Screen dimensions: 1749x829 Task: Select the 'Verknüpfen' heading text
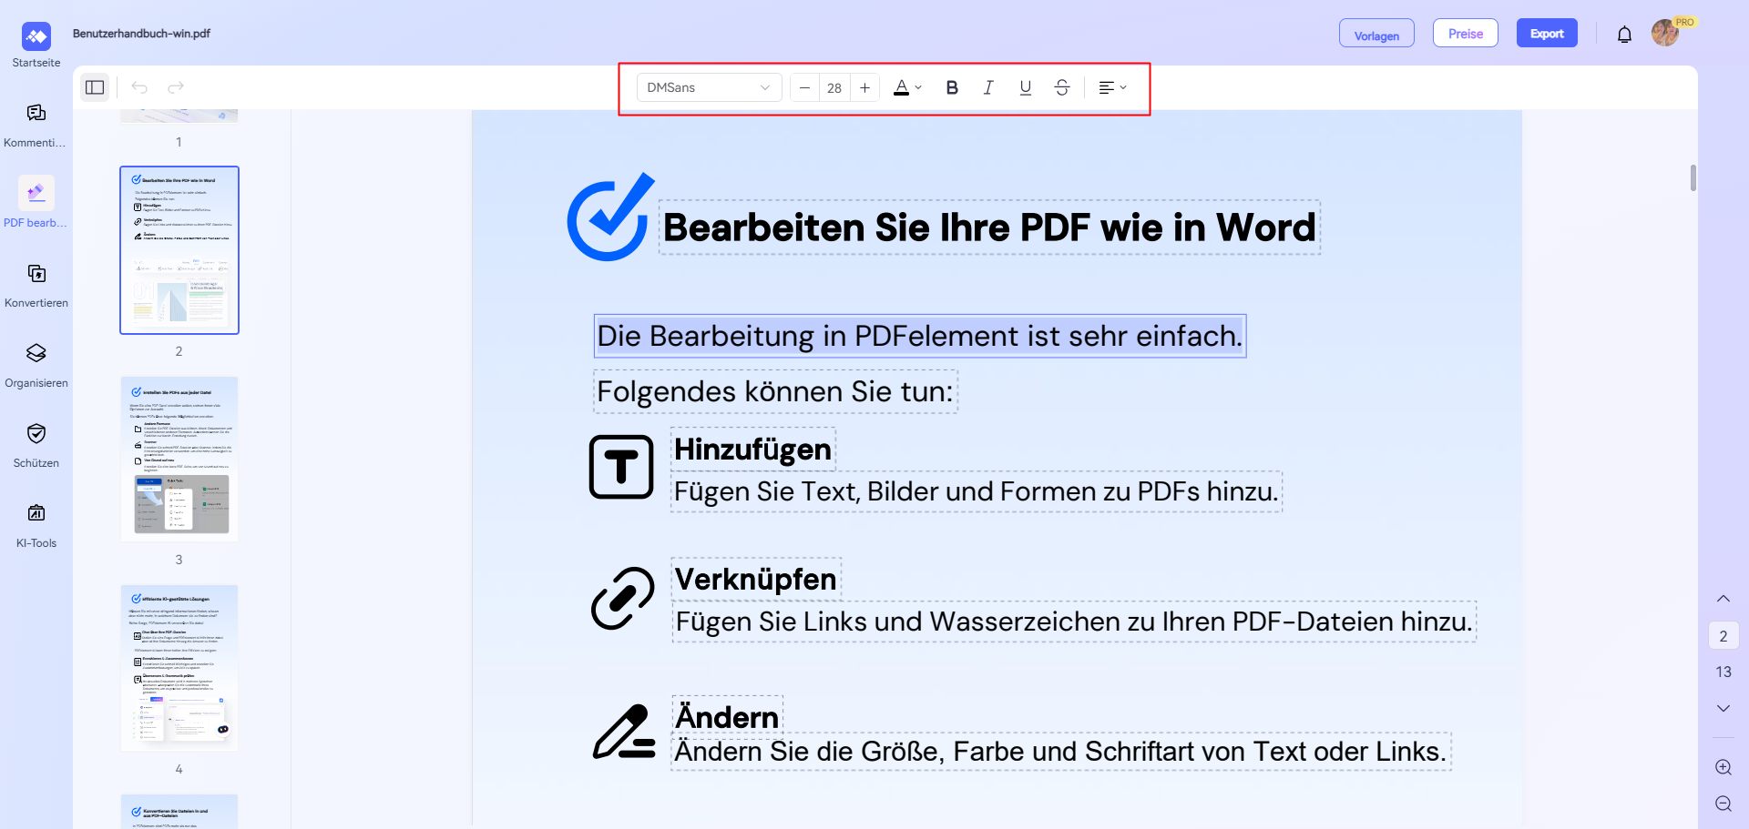point(756,580)
